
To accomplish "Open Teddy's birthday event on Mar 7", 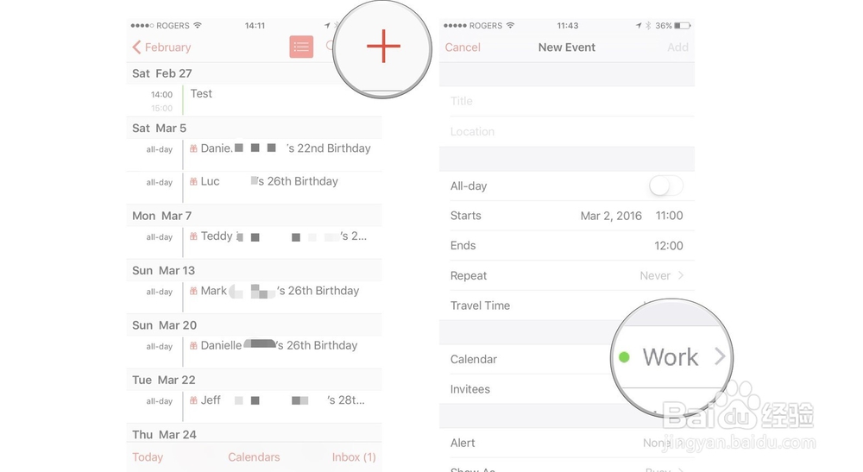I will click(x=255, y=242).
